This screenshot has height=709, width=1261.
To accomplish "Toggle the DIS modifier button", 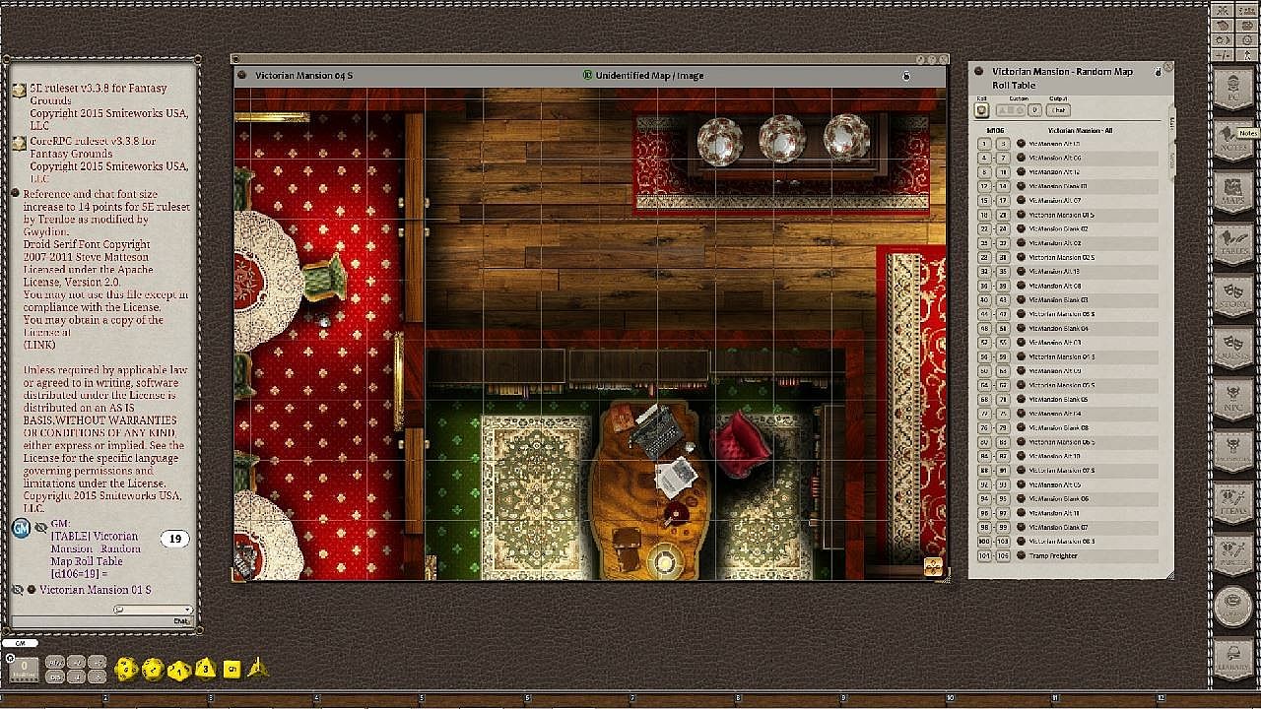I will point(55,677).
